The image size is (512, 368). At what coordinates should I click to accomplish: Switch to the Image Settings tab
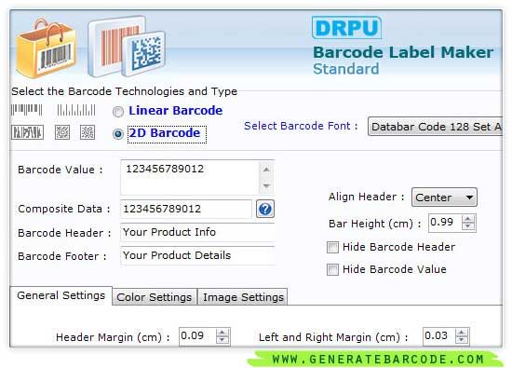[243, 297]
